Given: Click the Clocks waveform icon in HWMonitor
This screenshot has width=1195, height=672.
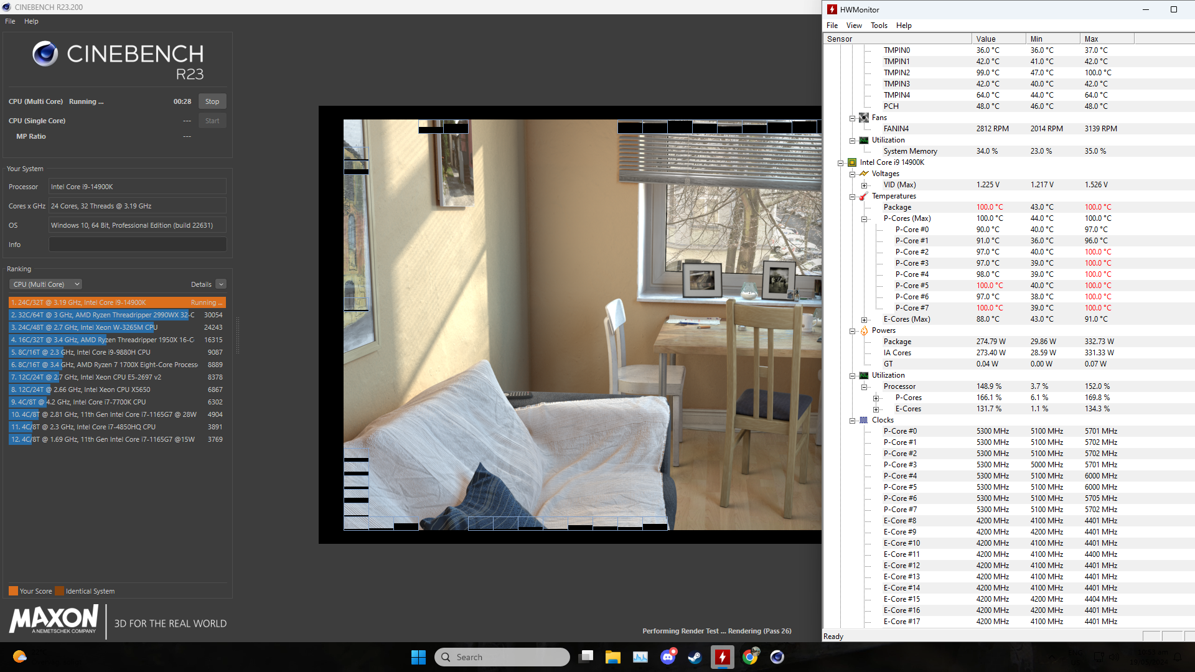Looking at the screenshot, I should [x=864, y=420].
